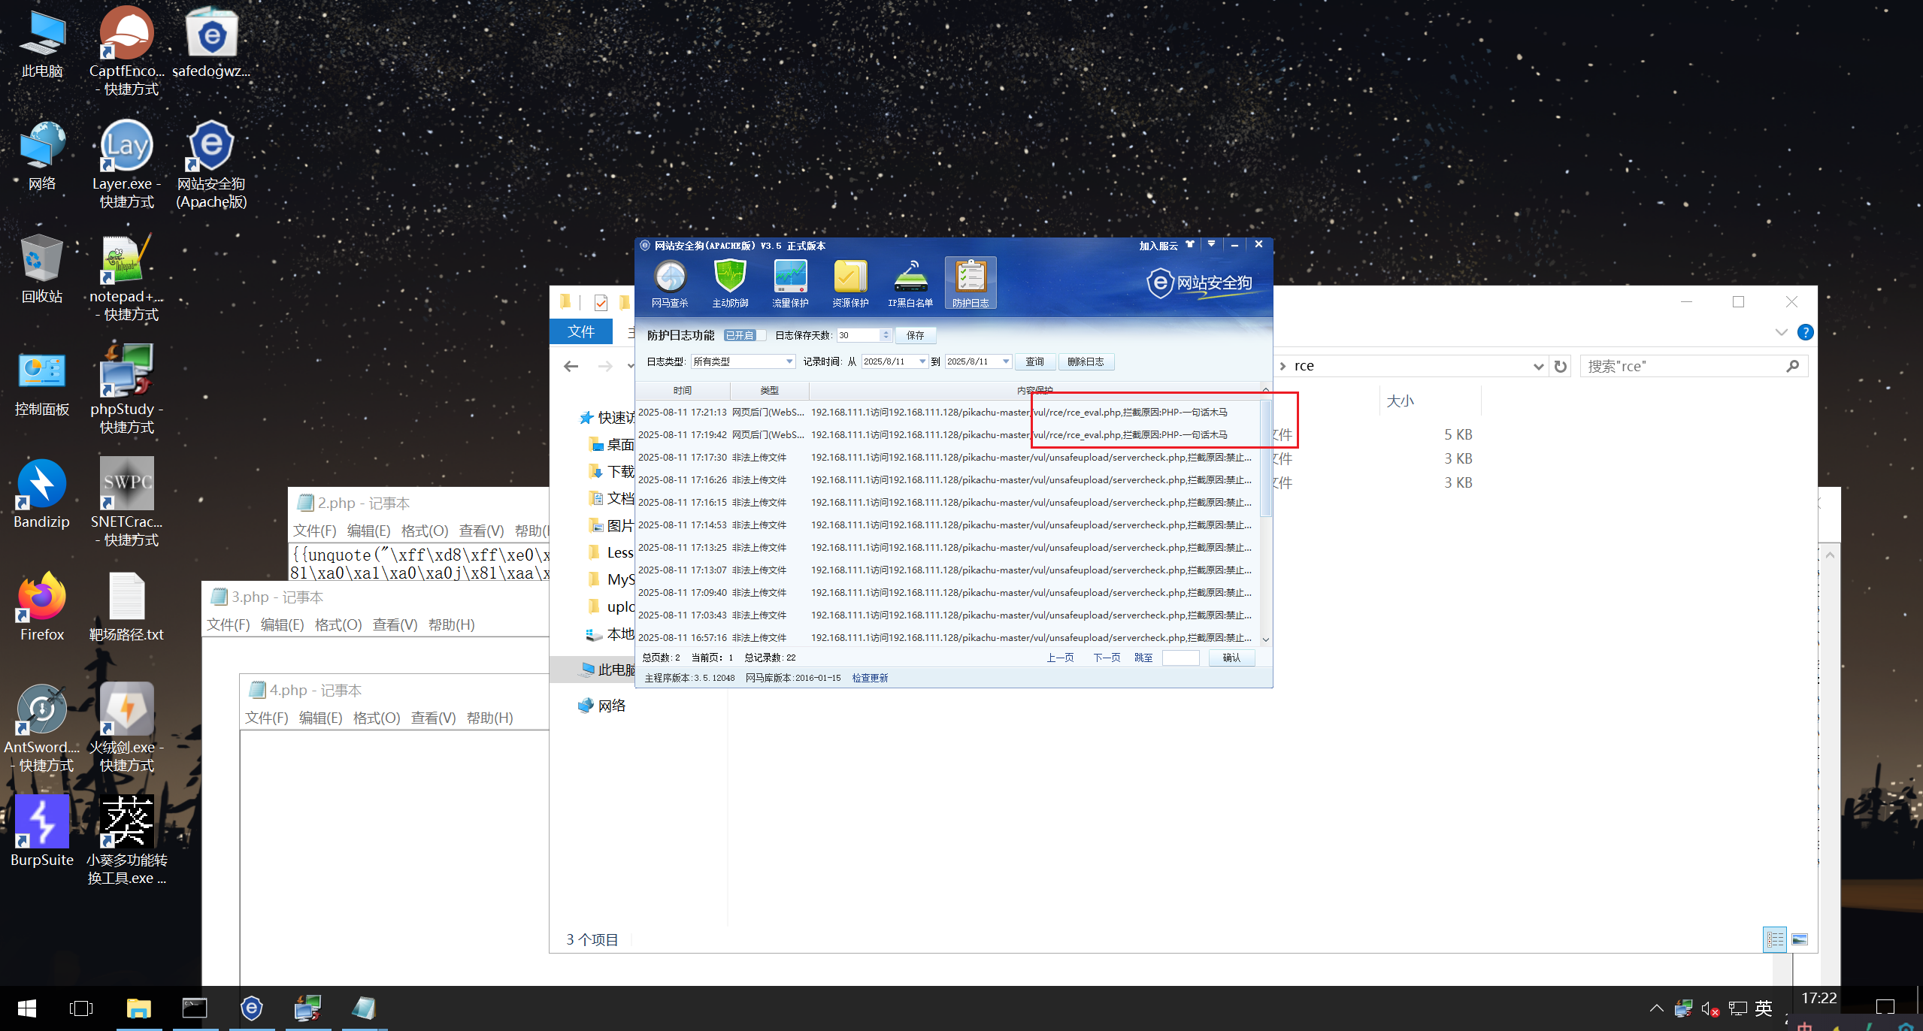1923x1031 pixels.
Task: Click the log list vertical scrollbar
Action: 1265,458
